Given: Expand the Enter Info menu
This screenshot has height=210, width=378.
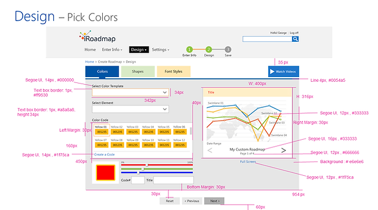Looking at the screenshot, I should [112, 50].
